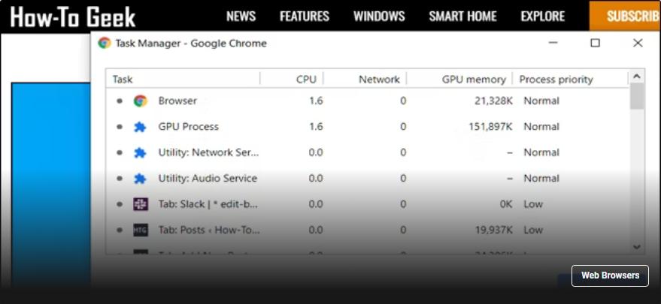The width and height of the screenshot is (661, 304).
Task: Select the Utility: Network Ser... row
Action: (368, 152)
